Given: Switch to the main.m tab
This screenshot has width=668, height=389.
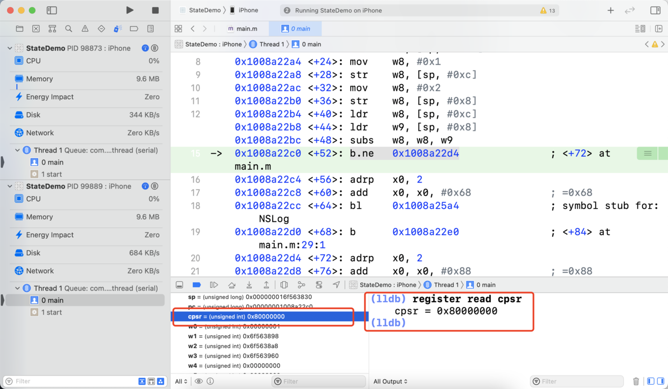Looking at the screenshot, I should [242, 29].
